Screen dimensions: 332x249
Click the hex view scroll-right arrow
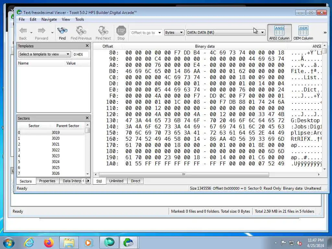point(319,174)
